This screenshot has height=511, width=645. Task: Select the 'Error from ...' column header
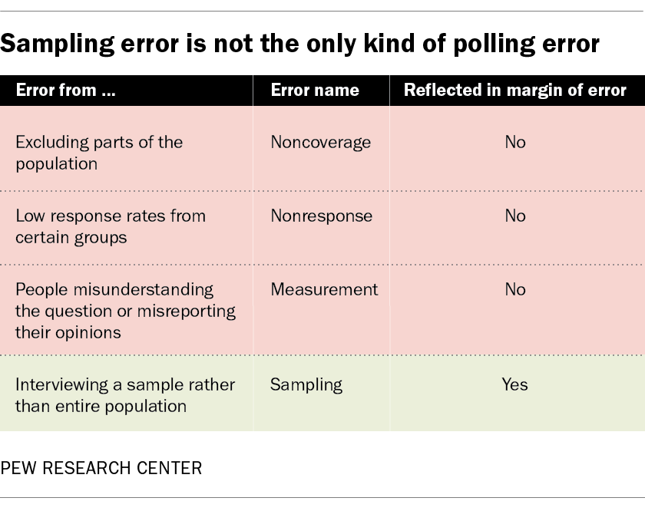(66, 90)
